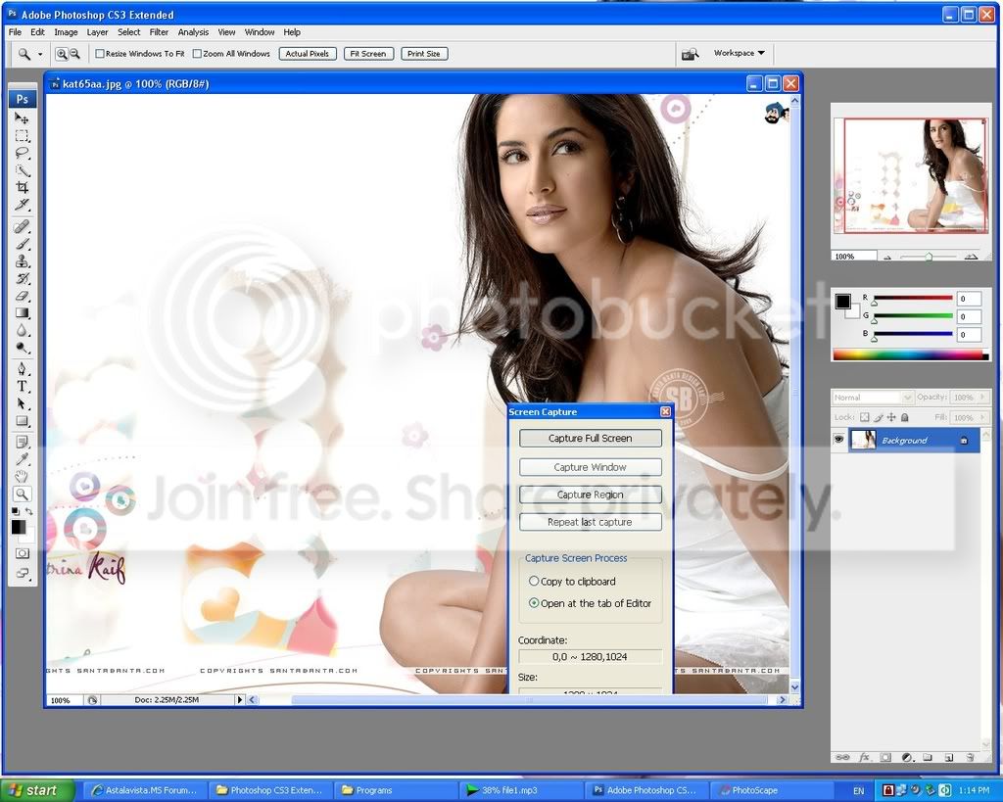This screenshot has height=802, width=1003.
Task: Expand the zoom tool preset picker arrow
Action: pyautogui.click(x=40, y=55)
